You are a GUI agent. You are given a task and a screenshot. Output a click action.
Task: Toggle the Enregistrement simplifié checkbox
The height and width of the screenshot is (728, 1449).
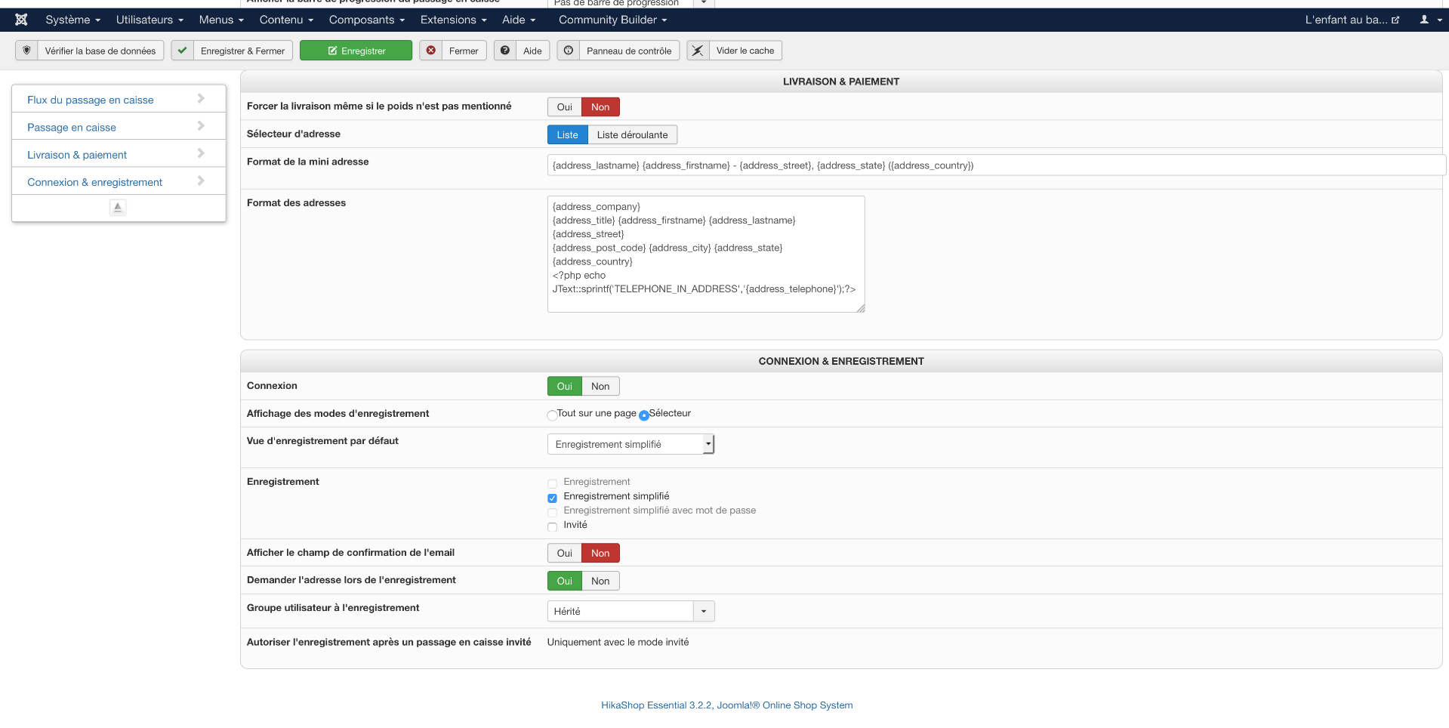pyautogui.click(x=552, y=498)
